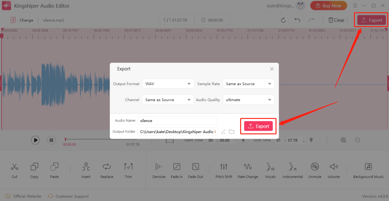Stop audio playback
Image resolution: width=389 pixels, height=201 pixels.
pyautogui.click(x=51, y=140)
